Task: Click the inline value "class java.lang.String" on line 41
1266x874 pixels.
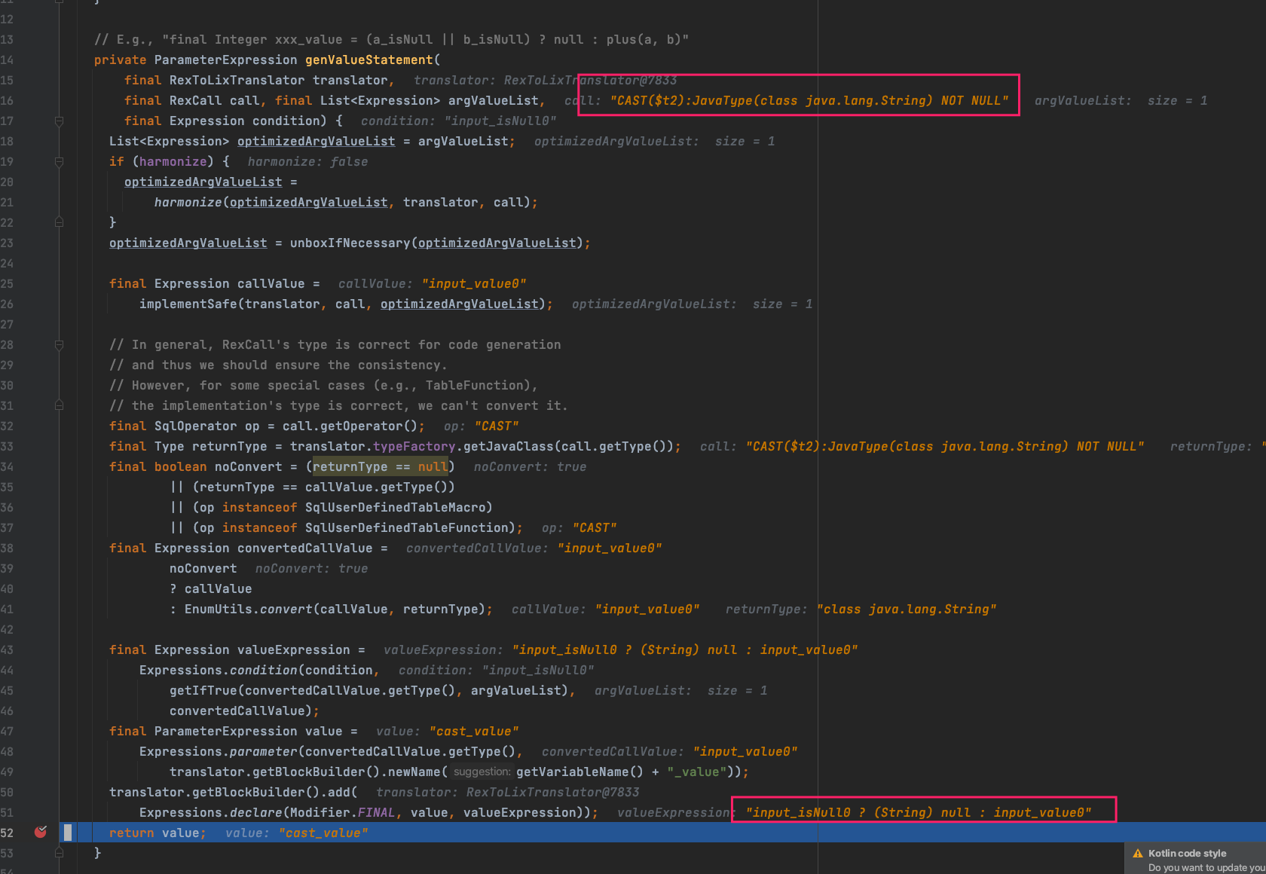Action: point(907,609)
